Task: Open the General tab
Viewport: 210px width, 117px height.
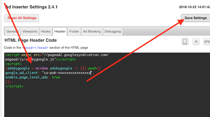Action: 12,31
